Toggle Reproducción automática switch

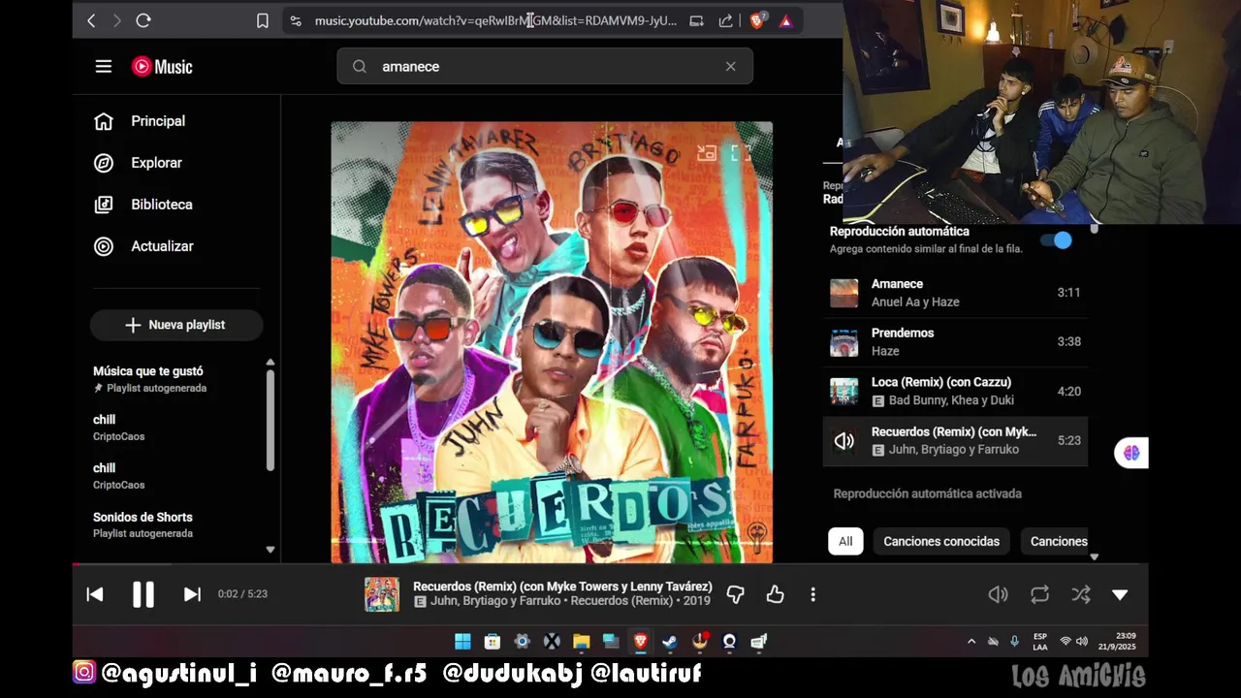[1057, 239]
